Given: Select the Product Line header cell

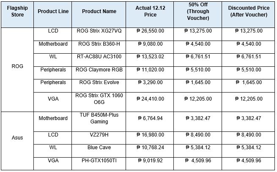Looking at the screenshot, I should pyautogui.click(x=53, y=14).
